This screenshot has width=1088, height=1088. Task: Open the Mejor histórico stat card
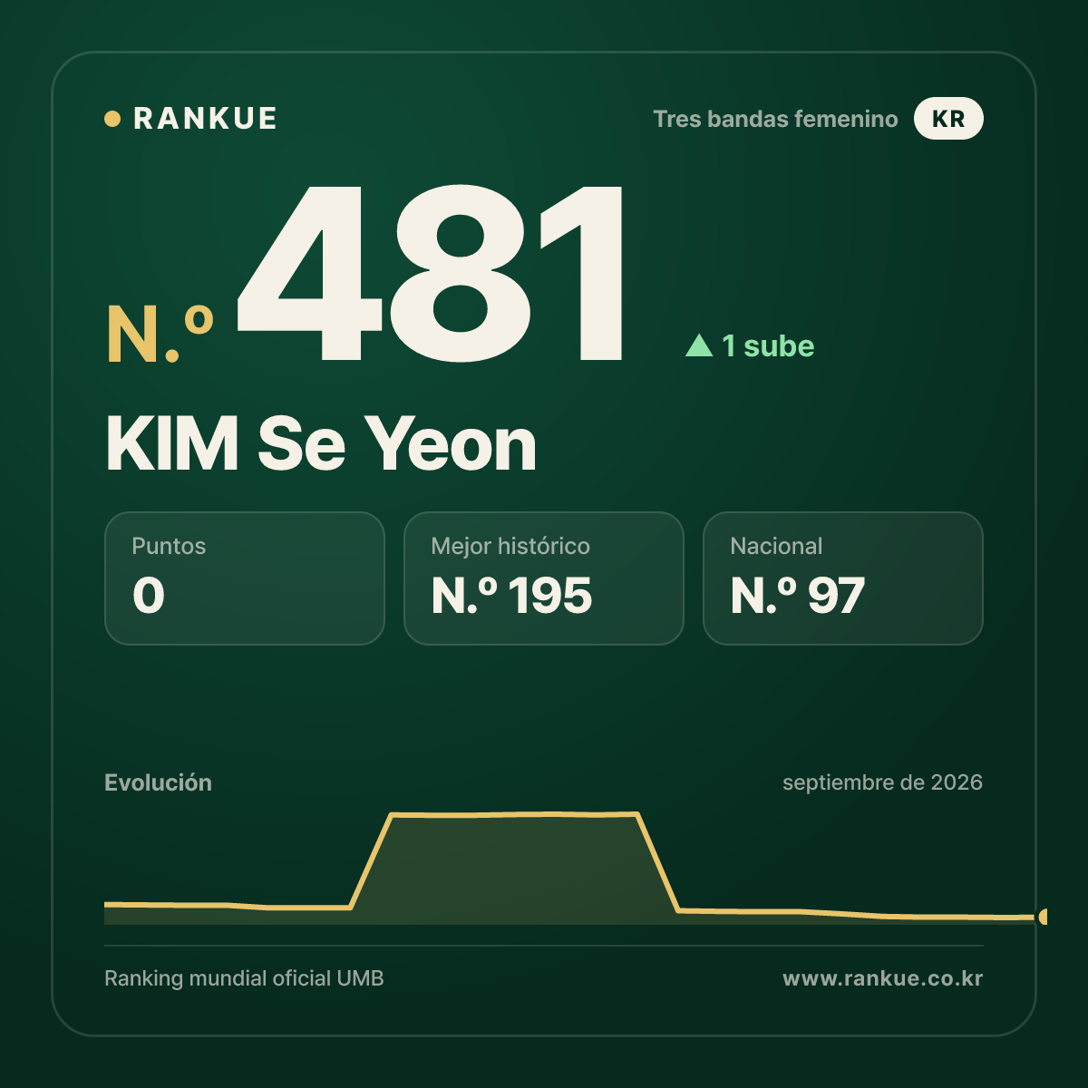544,578
